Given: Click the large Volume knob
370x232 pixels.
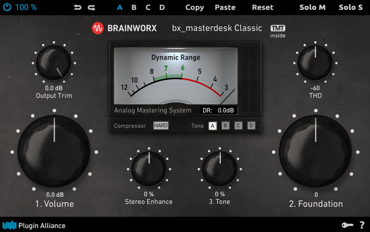Looking at the screenshot, I should pos(54,151).
